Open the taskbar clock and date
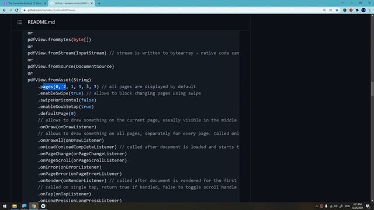This screenshot has height=210, width=374. coord(357,206)
